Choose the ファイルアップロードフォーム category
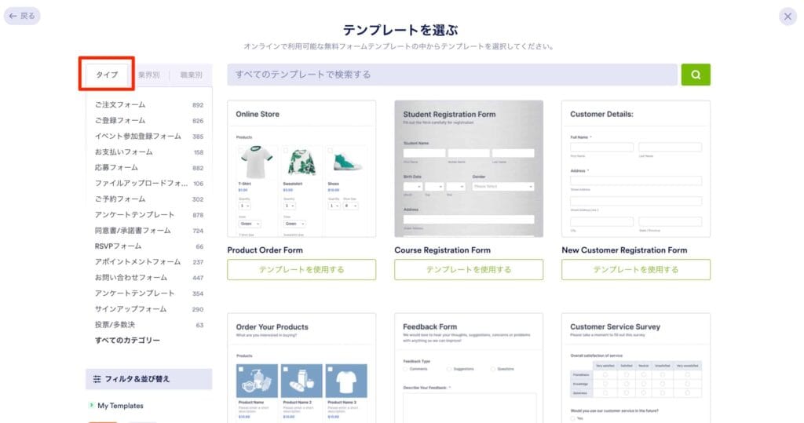 148,183
